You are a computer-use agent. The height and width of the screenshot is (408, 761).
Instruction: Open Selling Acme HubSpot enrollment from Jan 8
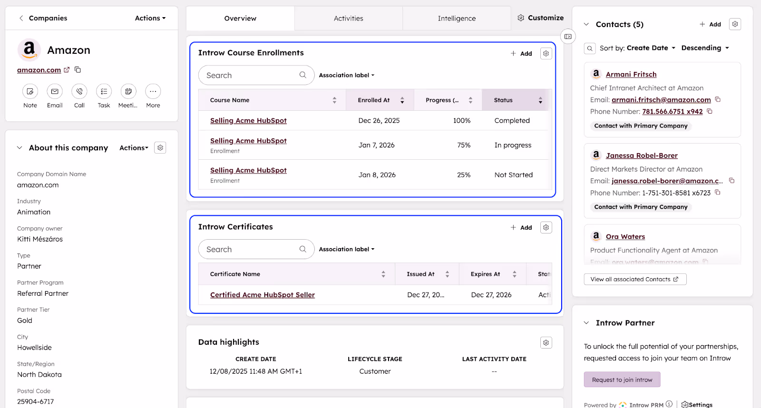248,170
